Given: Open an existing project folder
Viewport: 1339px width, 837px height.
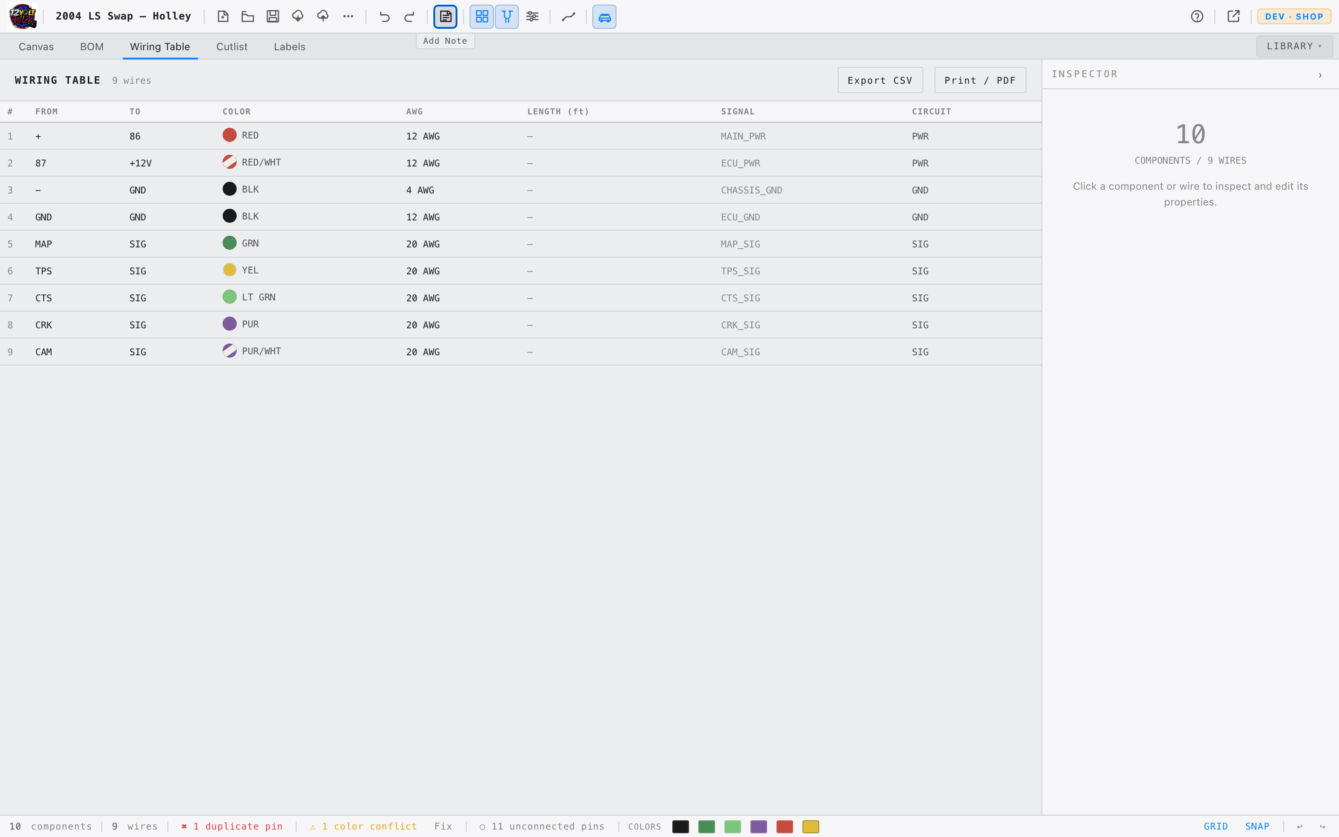Looking at the screenshot, I should point(248,17).
